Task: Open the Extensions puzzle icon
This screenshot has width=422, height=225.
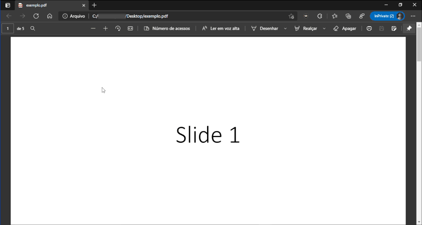Action: (319, 16)
